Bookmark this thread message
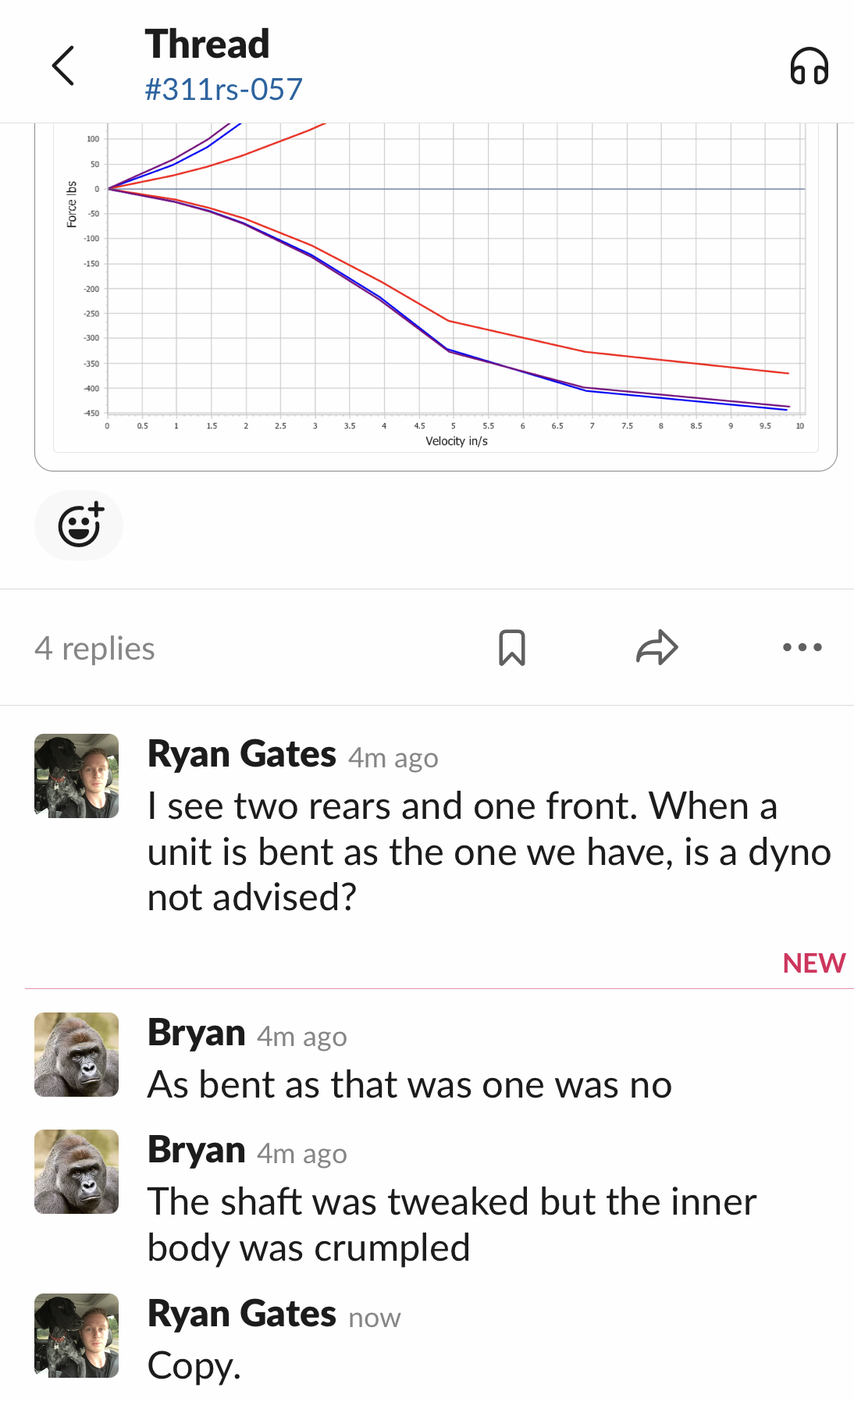The image size is (854, 1402). 512,648
